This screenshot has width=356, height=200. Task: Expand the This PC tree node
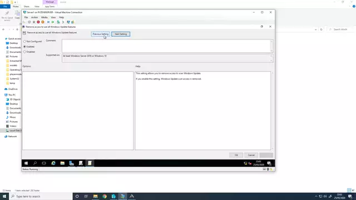(3, 95)
